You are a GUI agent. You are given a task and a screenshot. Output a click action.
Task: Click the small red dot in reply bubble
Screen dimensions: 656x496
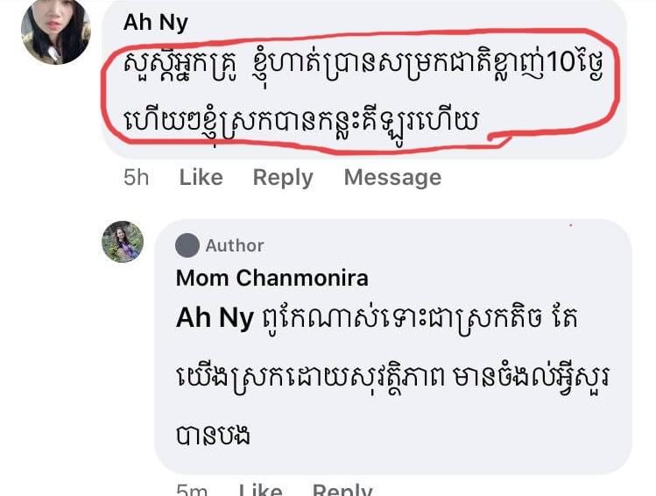click(x=570, y=226)
